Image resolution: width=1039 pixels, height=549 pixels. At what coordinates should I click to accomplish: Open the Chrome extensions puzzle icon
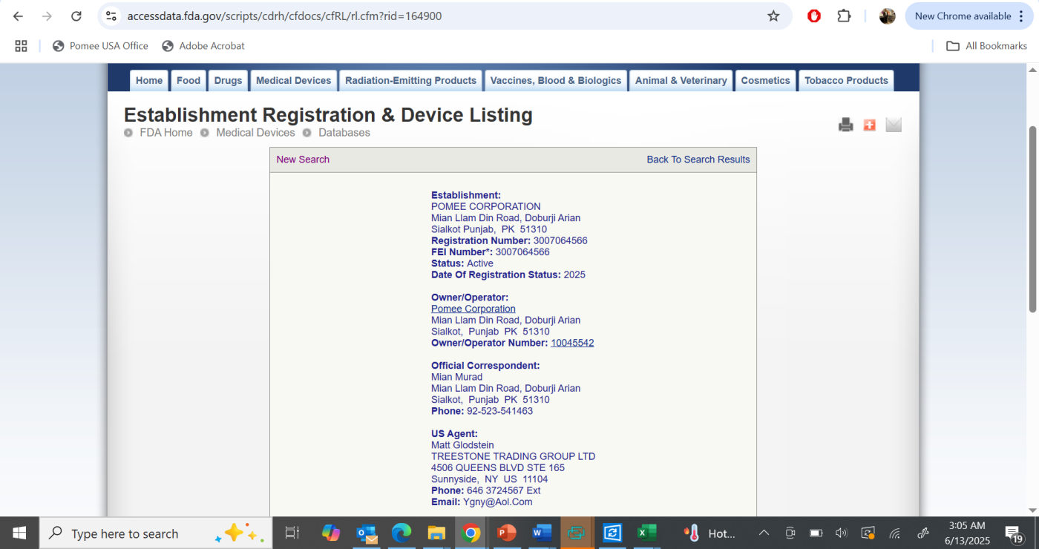844,16
